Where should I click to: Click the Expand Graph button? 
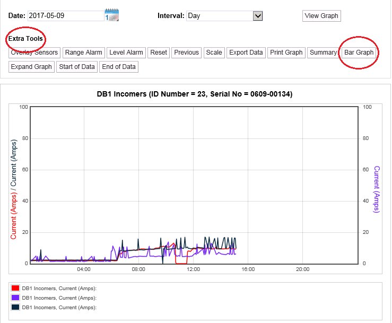(x=32, y=67)
